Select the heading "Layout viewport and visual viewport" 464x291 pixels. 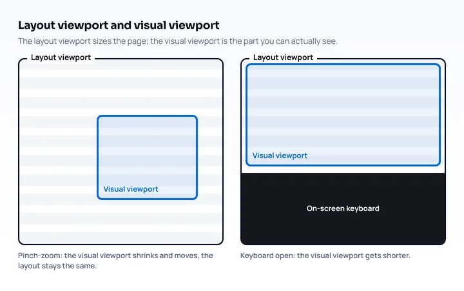pyautogui.click(x=119, y=25)
